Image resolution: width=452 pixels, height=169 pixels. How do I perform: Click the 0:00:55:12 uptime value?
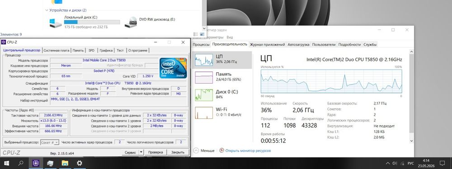coord(273,141)
